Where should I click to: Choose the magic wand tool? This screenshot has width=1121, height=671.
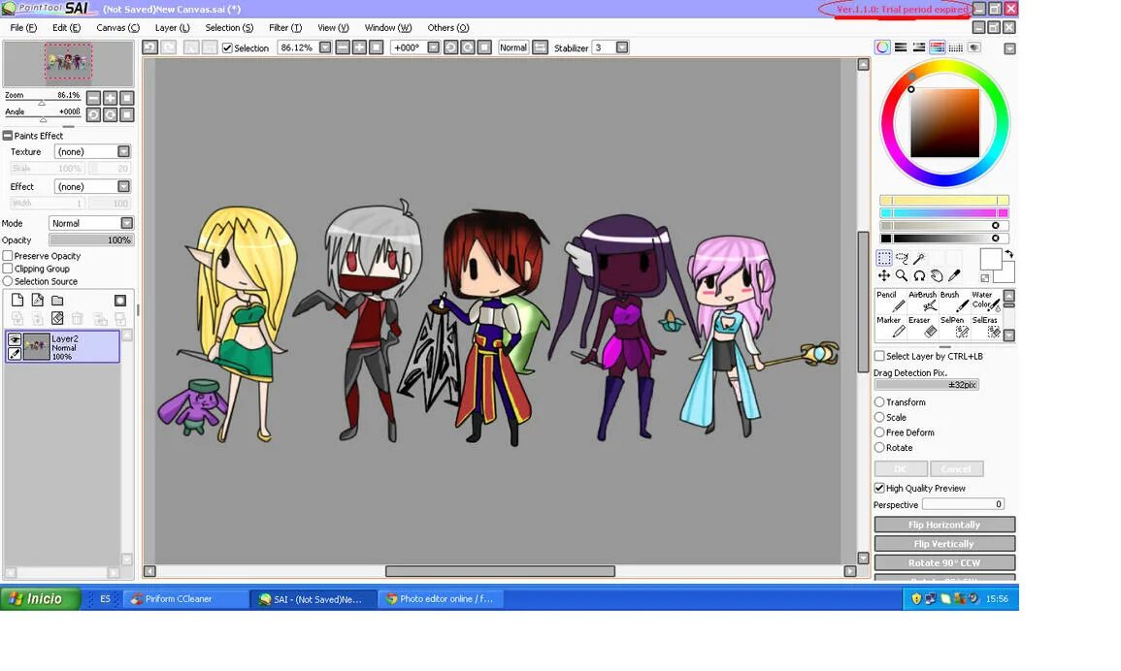919,259
